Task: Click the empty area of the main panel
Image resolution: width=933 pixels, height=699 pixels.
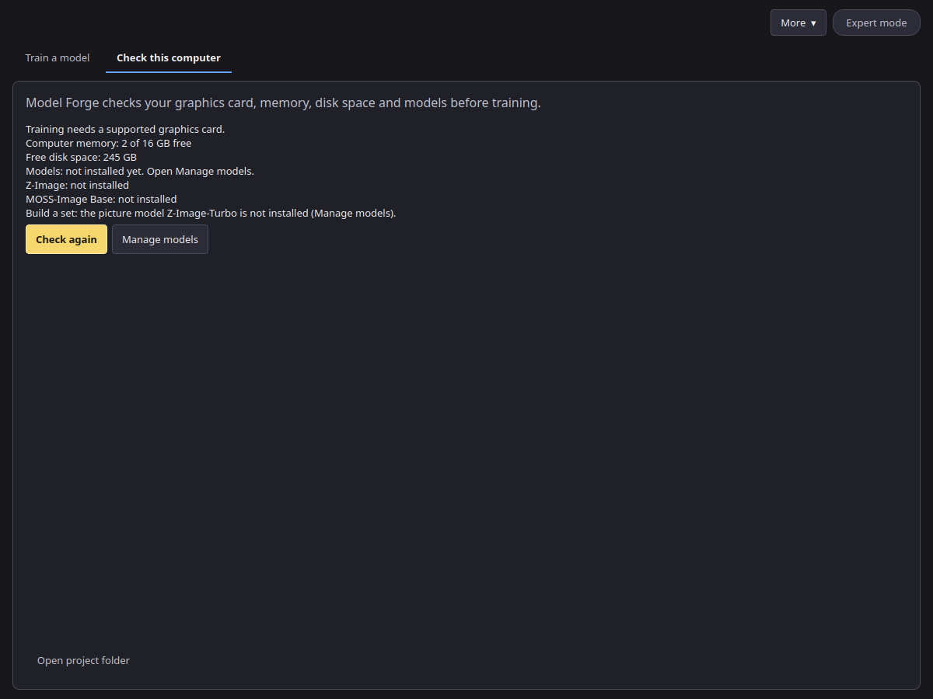Action: tap(466, 450)
